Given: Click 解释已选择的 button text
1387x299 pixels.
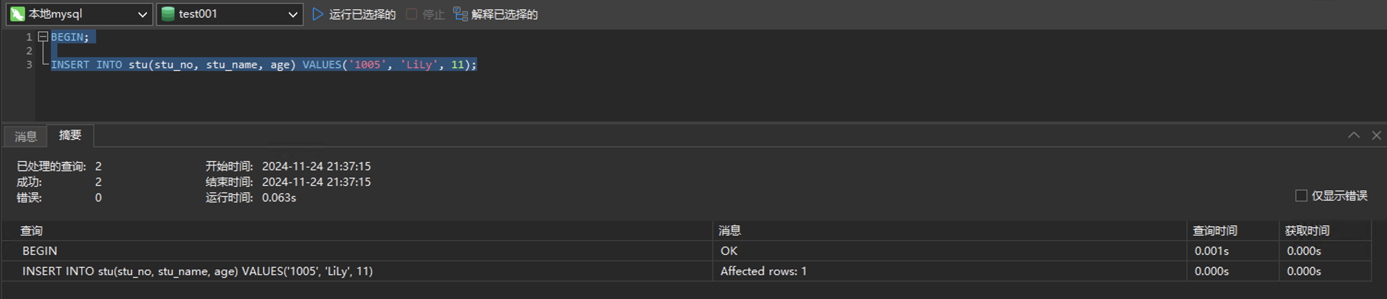Looking at the screenshot, I should pos(504,15).
